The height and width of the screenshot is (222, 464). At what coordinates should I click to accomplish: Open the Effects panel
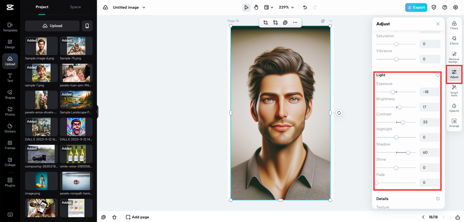(454, 40)
